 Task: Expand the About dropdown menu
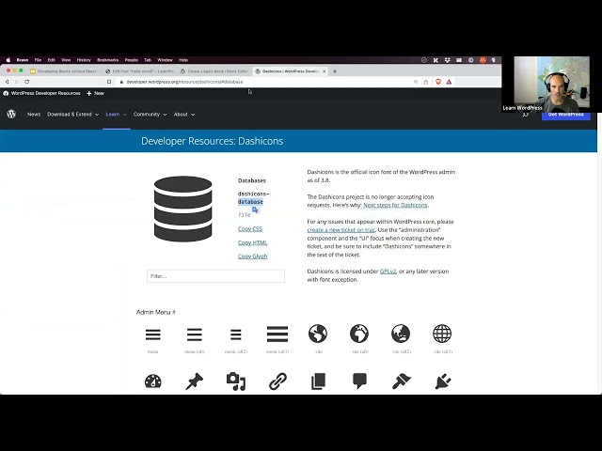[x=184, y=115]
